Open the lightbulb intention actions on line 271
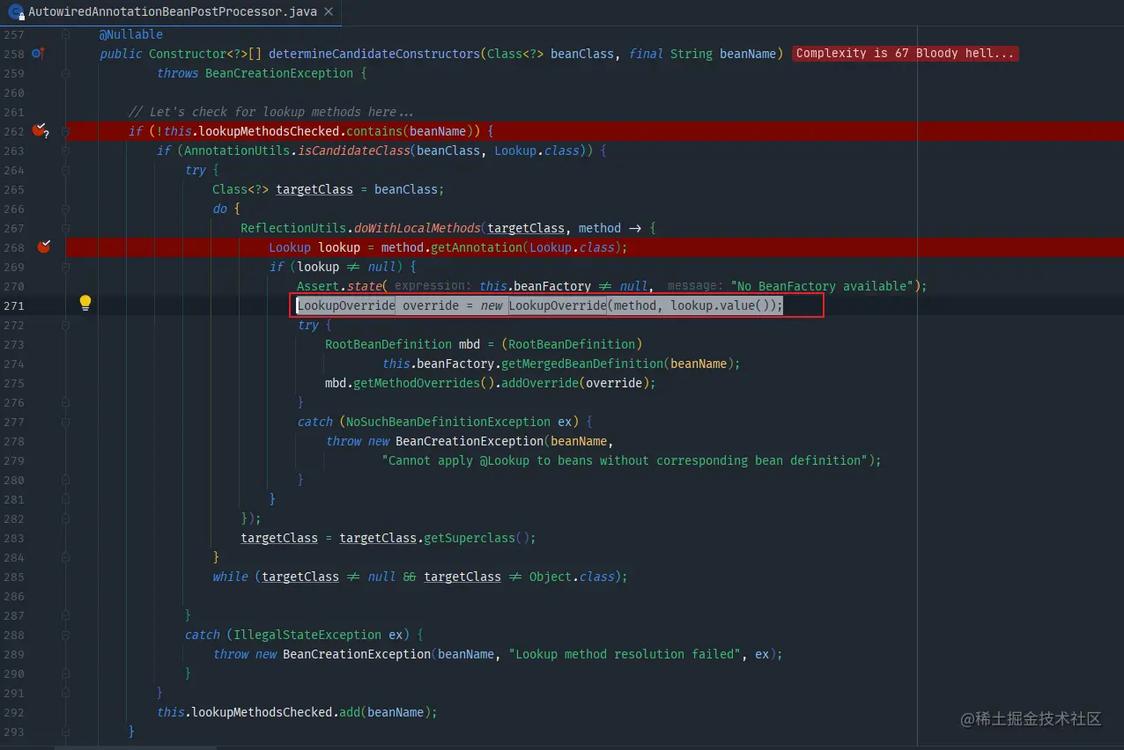This screenshot has height=750, width=1124. pyautogui.click(x=85, y=304)
